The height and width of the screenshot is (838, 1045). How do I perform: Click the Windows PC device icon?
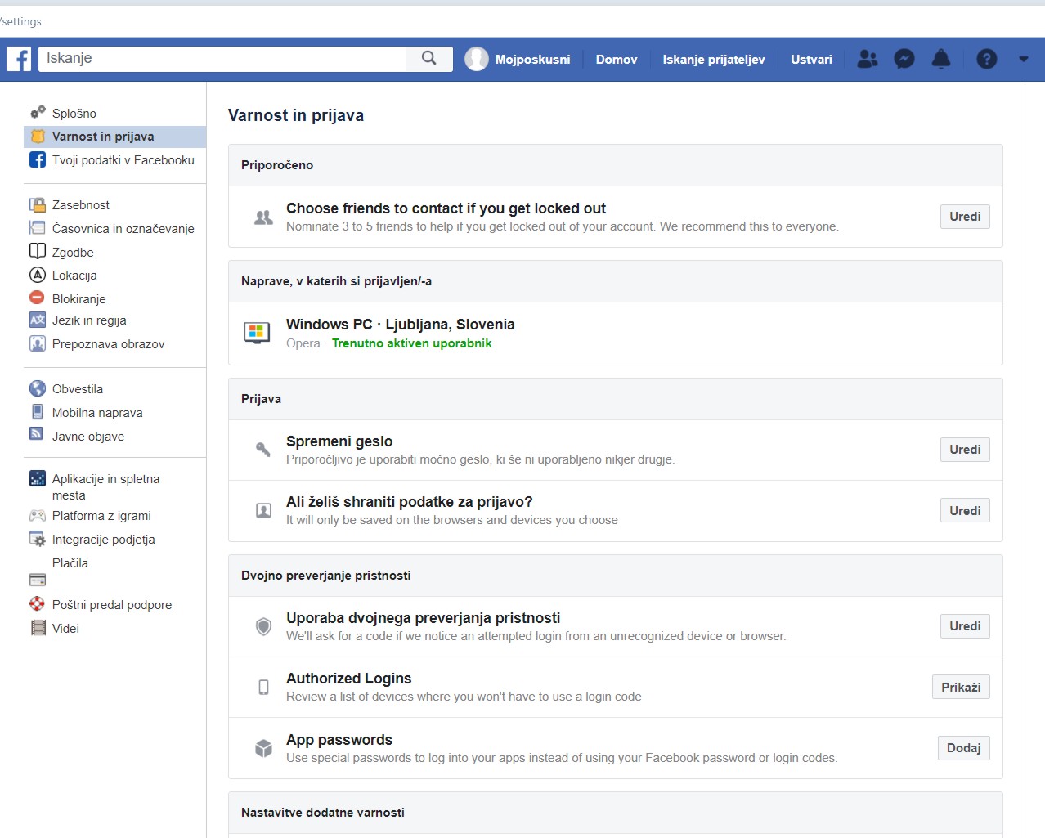tap(257, 333)
